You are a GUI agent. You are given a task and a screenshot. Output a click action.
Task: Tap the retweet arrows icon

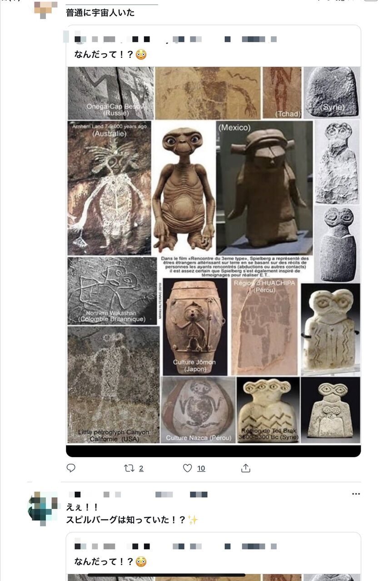[x=129, y=468]
